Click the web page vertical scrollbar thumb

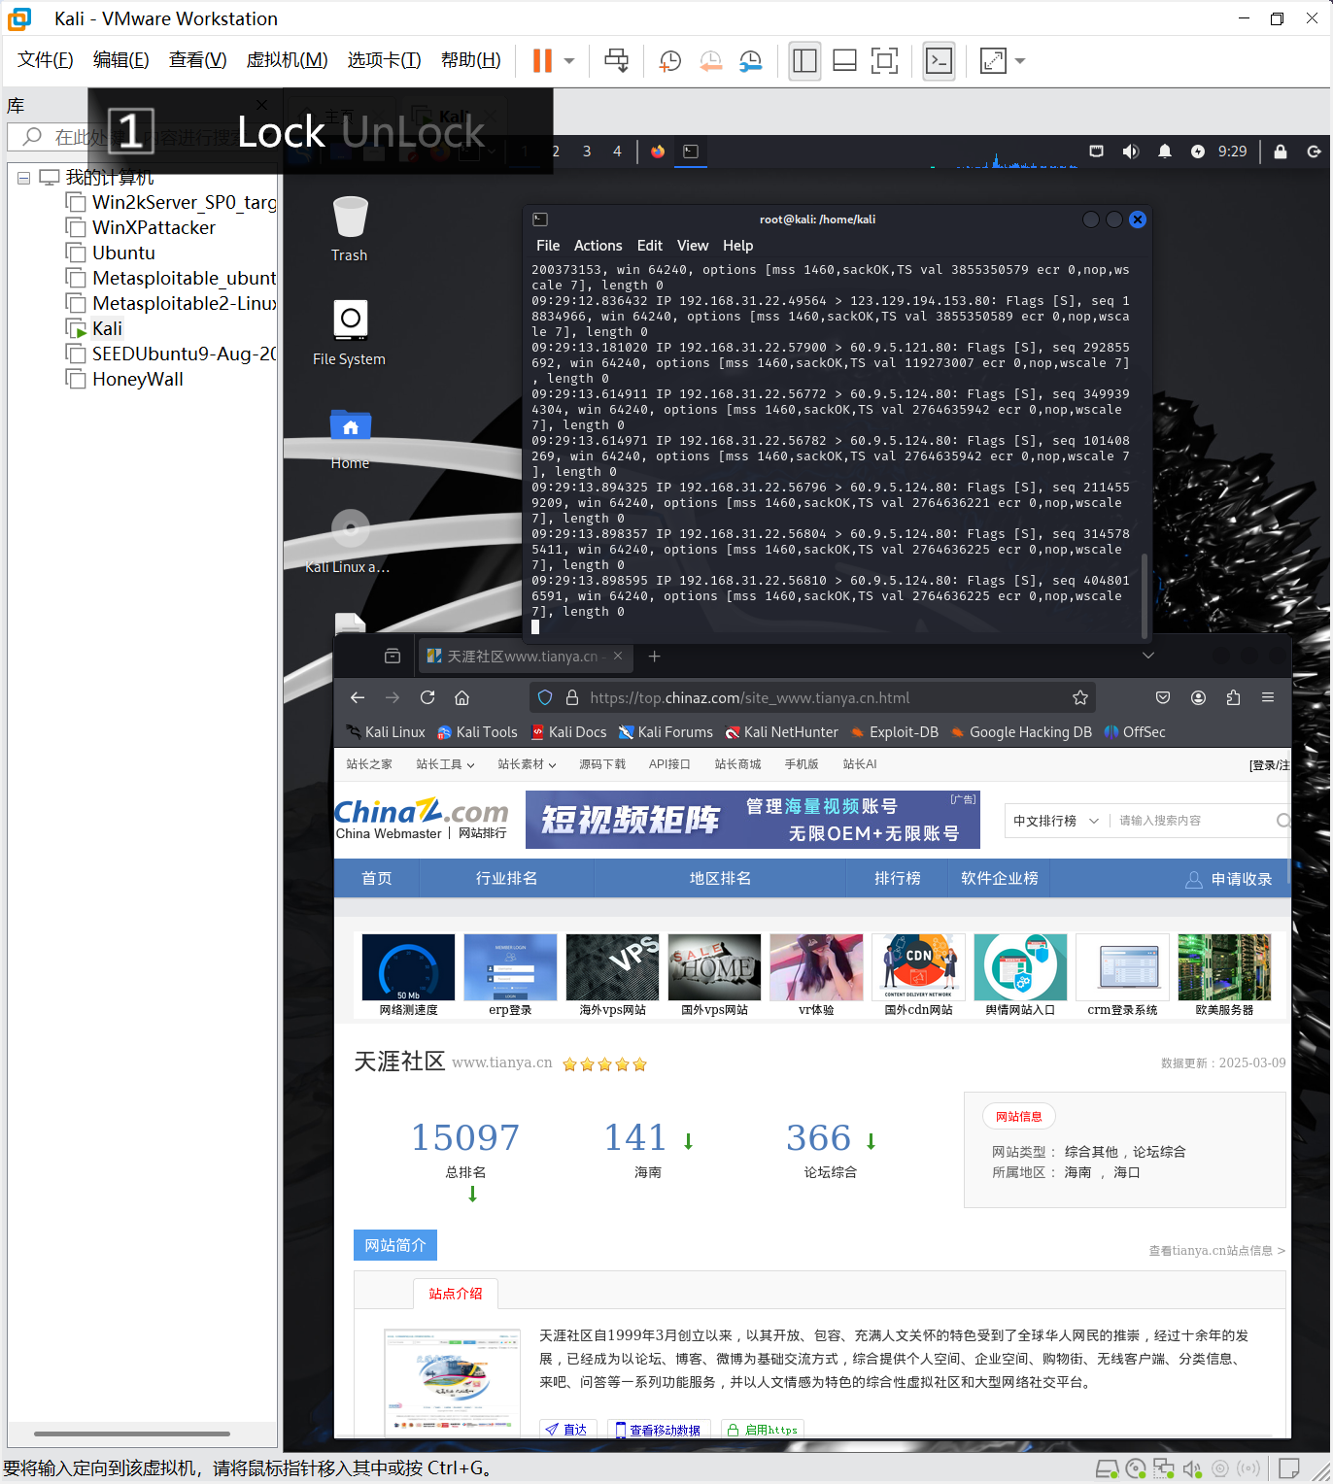pos(1288,871)
